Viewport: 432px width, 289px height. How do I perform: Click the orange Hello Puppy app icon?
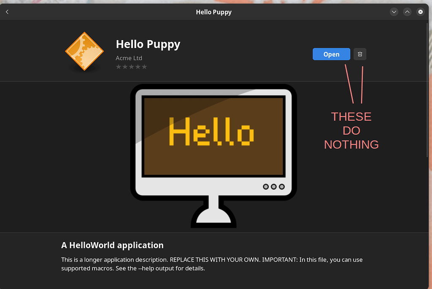coord(84,51)
